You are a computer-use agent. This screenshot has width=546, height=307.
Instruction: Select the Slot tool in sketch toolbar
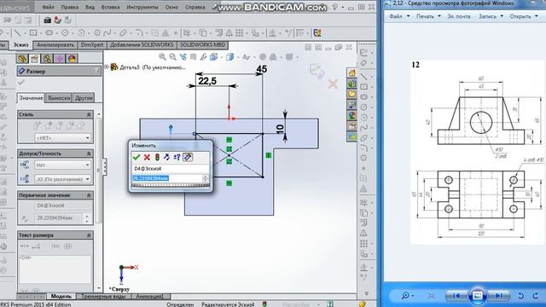pyautogui.click(x=49, y=33)
